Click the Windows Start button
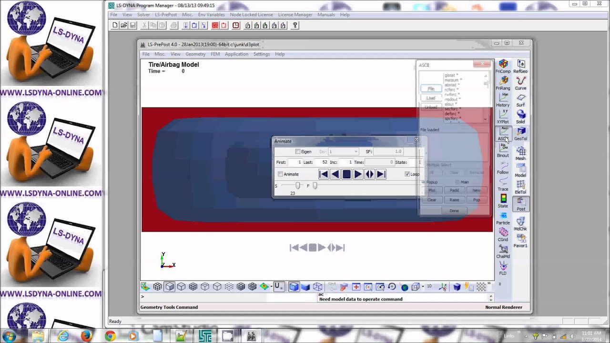Viewport: 610px width, 343px height. (x=10, y=336)
